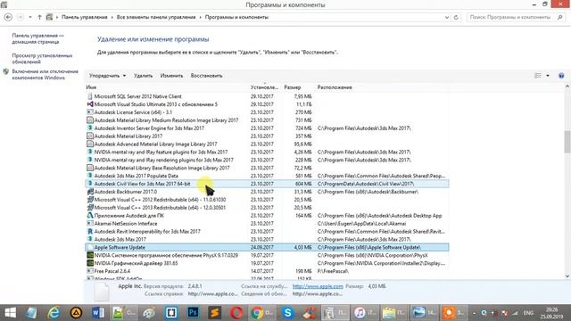The height and width of the screenshot is (321, 571).
Task: Sort by the Установлено column header
Action: 264,87
